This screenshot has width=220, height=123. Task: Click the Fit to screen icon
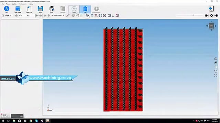pos(216,76)
